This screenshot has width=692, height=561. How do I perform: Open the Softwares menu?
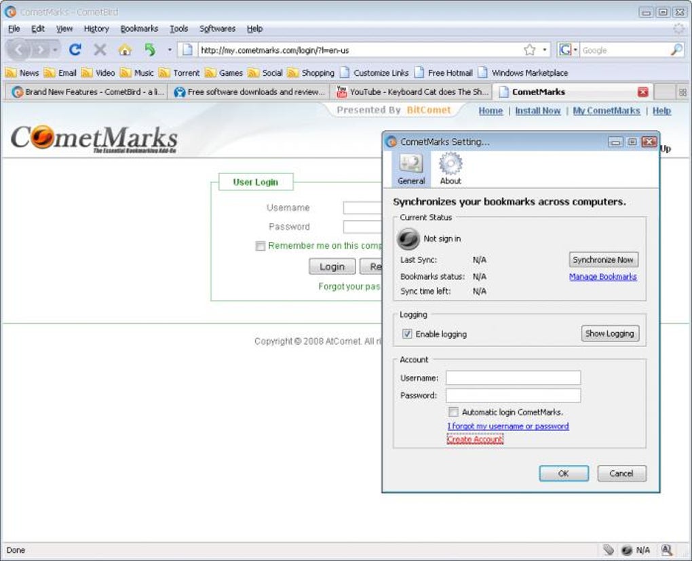coord(217,28)
